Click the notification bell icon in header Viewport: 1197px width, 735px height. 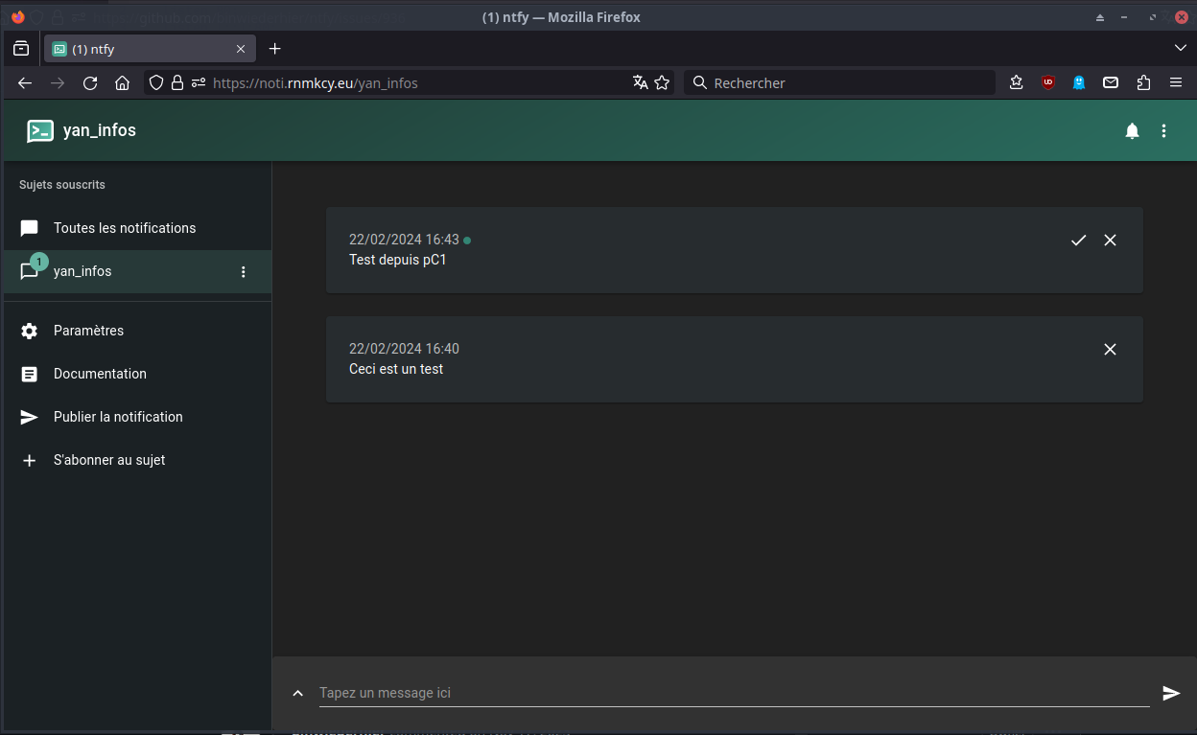coord(1132,131)
